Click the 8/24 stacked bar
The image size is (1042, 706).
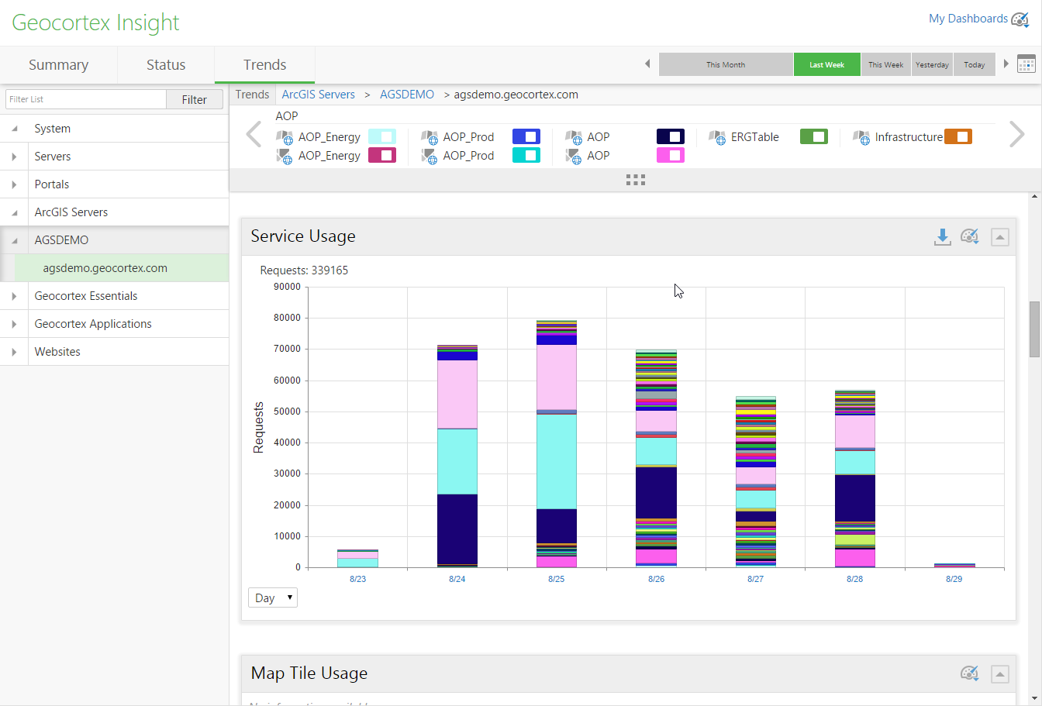pyautogui.click(x=457, y=456)
